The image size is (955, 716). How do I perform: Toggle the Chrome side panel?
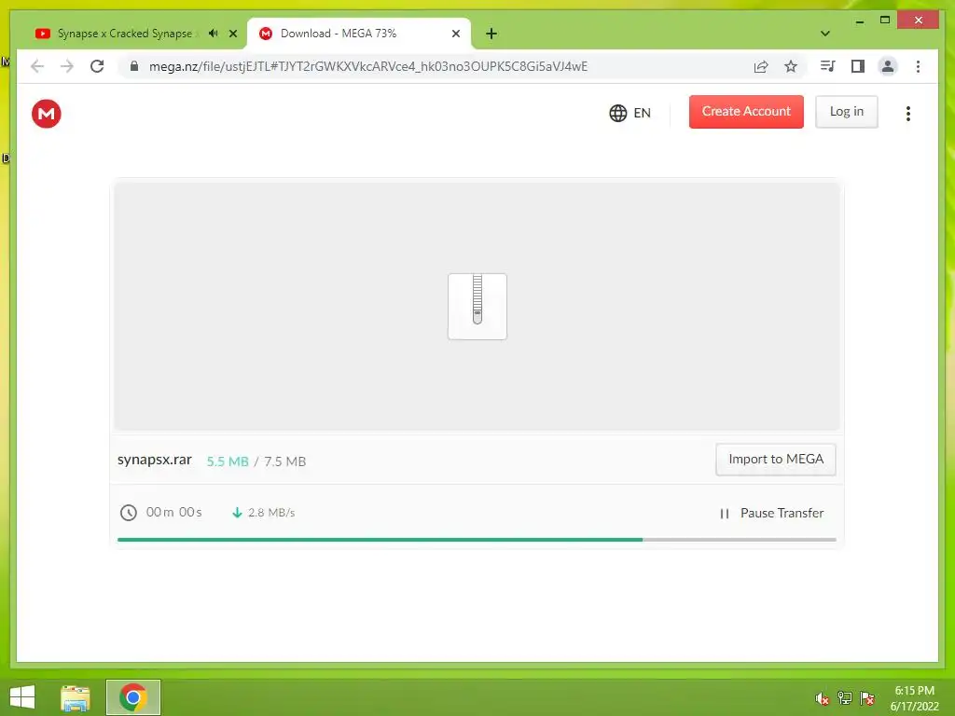[x=858, y=66]
